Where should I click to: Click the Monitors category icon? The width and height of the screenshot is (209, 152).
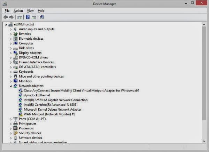click(15, 81)
